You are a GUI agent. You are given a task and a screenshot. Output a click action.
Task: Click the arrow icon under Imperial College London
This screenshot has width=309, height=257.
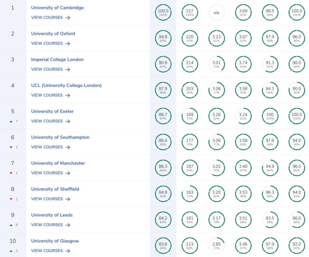click(68, 70)
